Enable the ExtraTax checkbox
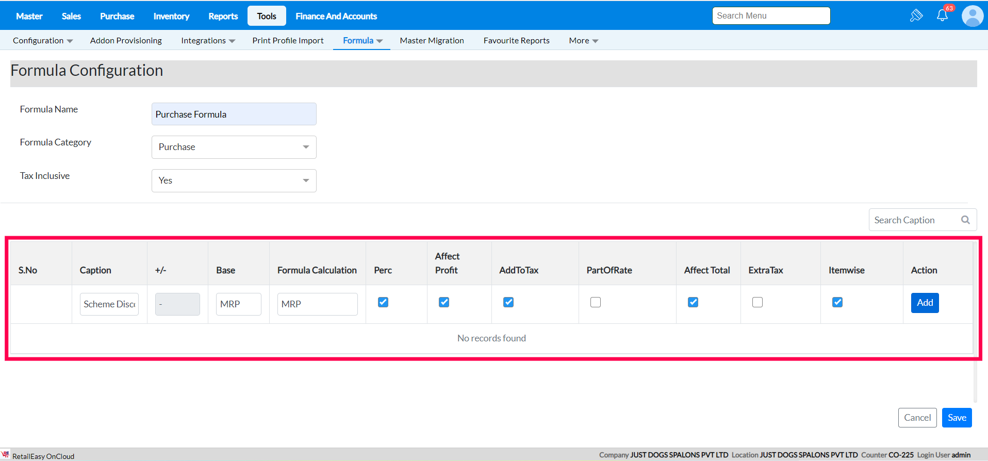 (x=758, y=302)
